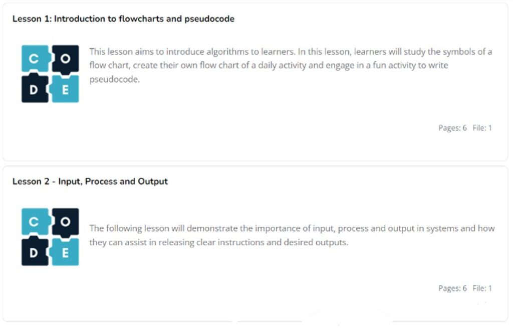Image resolution: width=513 pixels, height=328 pixels.
Task: Select the D puzzle piece in Lesson 2 logo
Action: pyautogui.click(x=34, y=252)
